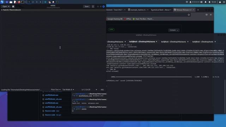The width and height of the screenshot is (226, 127).
Task: Switch to the Desktop/tools terminal tab
Action: pyautogui.click(x=203, y=42)
